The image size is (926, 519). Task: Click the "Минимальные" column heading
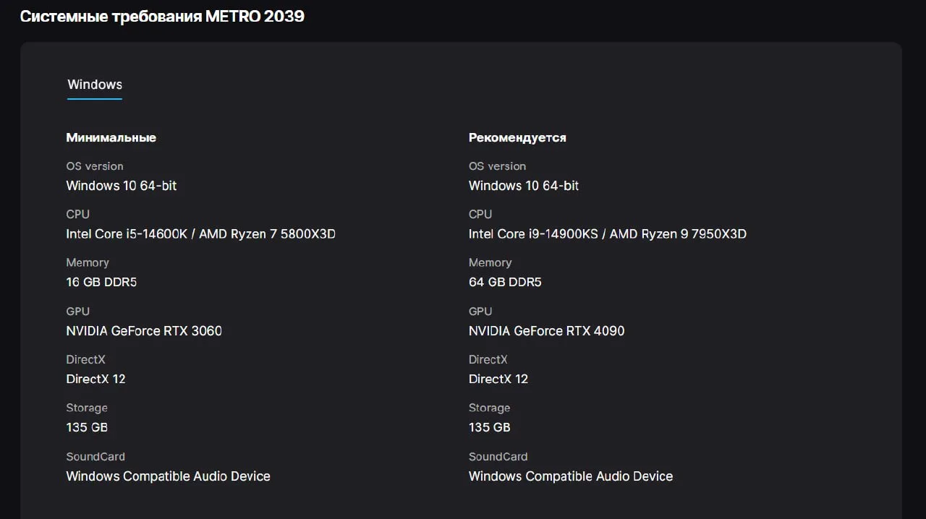click(x=111, y=137)
